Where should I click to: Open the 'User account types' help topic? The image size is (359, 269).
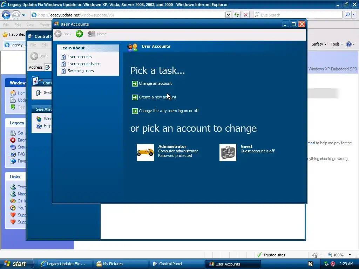pos(84,64)
